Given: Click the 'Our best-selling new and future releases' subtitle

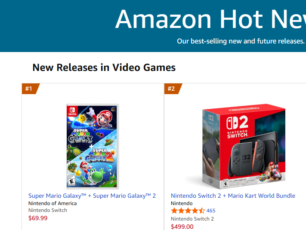Looking at the screenshot, I should pyautogui.click(x=240, y=41).
